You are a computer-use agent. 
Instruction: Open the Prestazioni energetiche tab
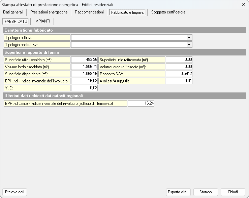point(49,12)
